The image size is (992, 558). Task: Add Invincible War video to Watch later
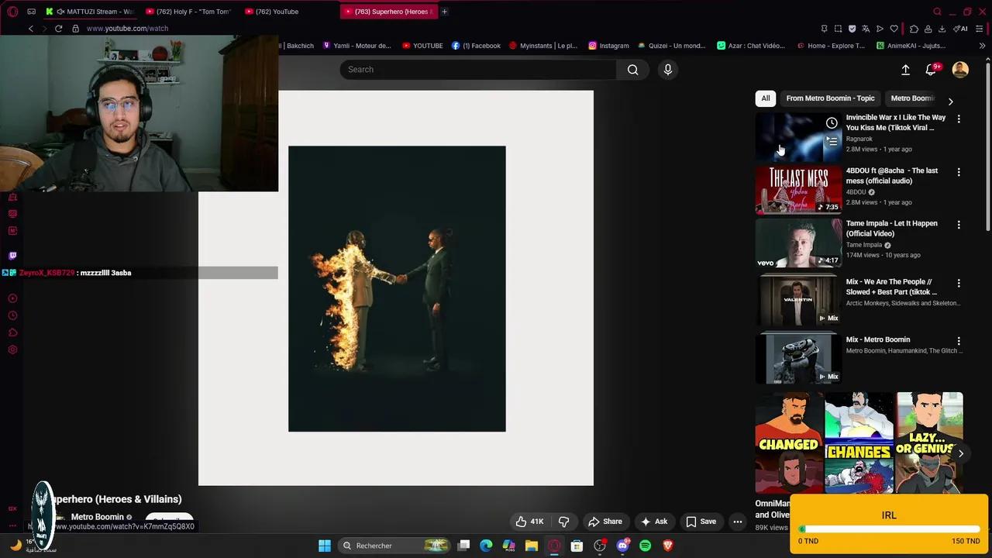(x=832, y=123)
